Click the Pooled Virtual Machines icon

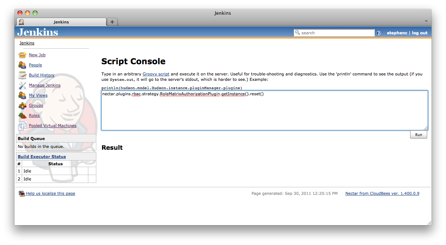tap(22, 126)
